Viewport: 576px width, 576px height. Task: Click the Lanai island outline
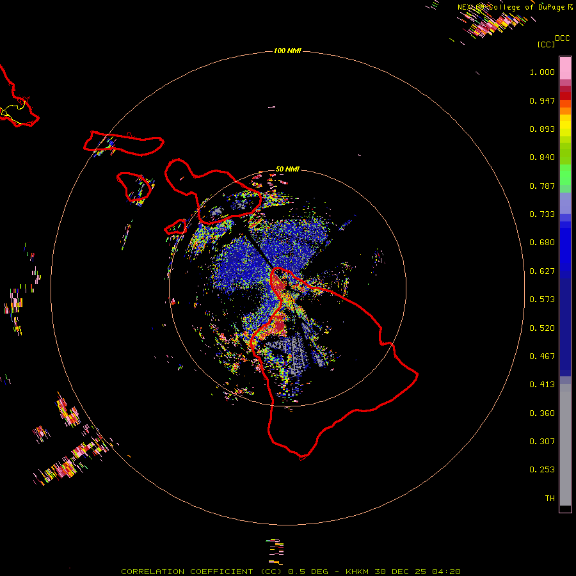point(134,187)
